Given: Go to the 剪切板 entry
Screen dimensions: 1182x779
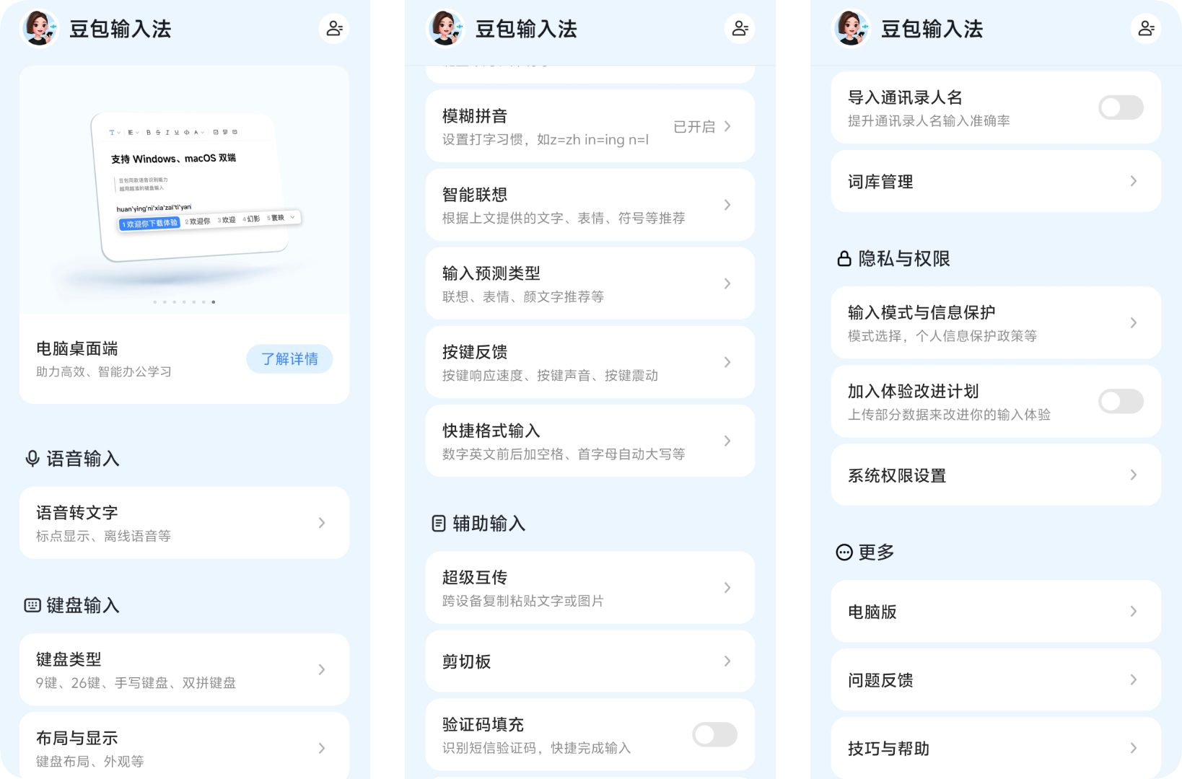Looking at the screenshot, I should [x=590, y=661].
